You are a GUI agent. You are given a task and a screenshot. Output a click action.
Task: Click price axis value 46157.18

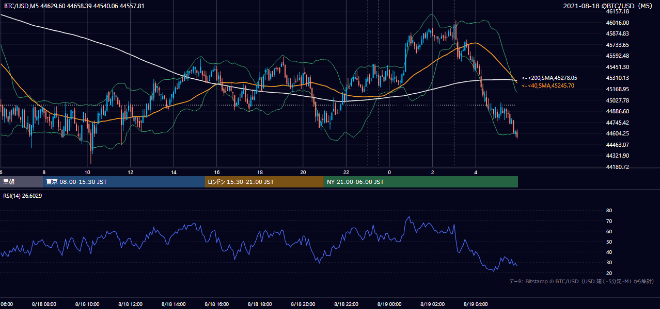pyautogui.click(x=617, y=11)
